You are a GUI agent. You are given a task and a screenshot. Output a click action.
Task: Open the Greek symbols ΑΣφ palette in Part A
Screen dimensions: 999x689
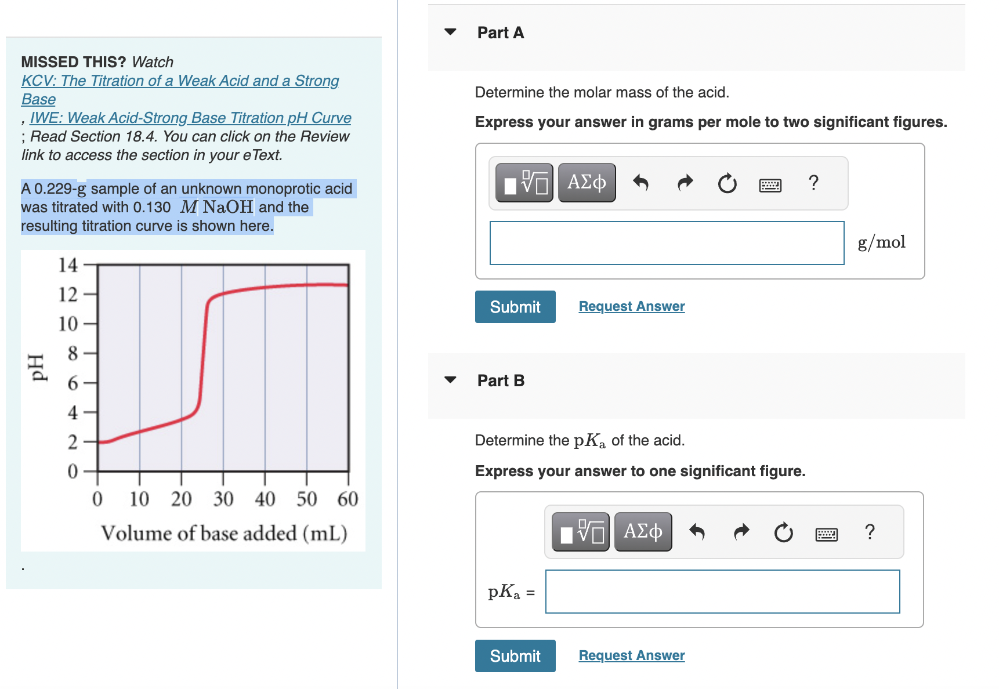[x=587, y=182]
